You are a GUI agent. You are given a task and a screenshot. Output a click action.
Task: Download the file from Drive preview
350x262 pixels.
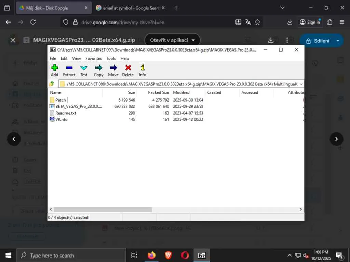tap(271, 40)
